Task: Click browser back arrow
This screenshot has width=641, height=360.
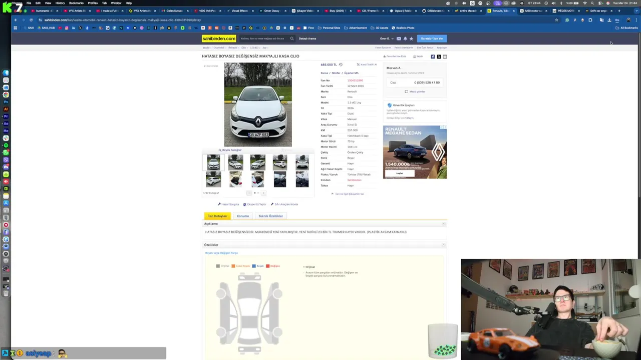Action: point(16,20)
